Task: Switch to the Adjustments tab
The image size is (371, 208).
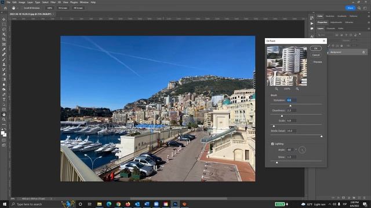Action: (336, 23)
